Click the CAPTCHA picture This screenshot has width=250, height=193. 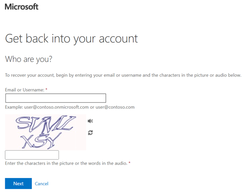(46, 132)
